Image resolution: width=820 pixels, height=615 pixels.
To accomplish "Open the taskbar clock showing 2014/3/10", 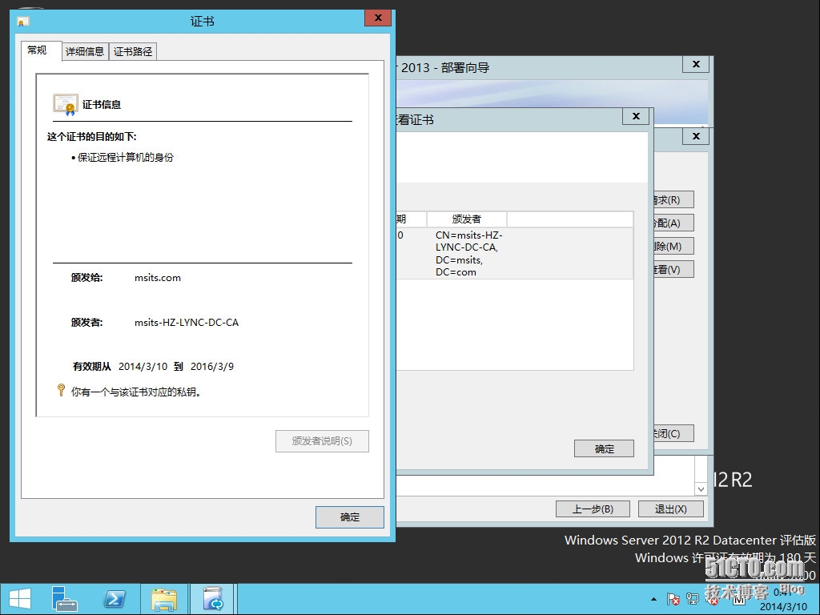I will pyautogui.click(x=783, y=599).
